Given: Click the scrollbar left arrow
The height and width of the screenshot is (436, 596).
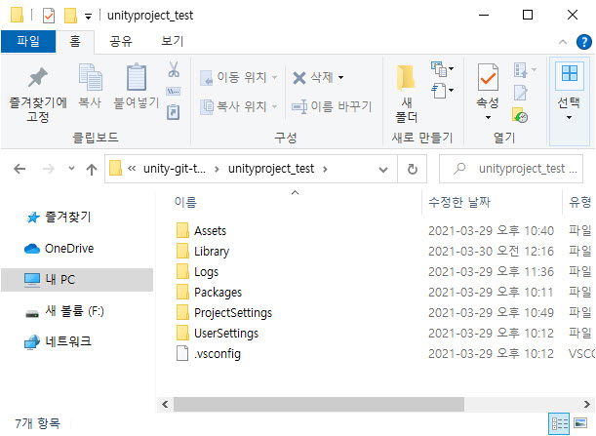Looking at the screenshot, I should point(165,404).
